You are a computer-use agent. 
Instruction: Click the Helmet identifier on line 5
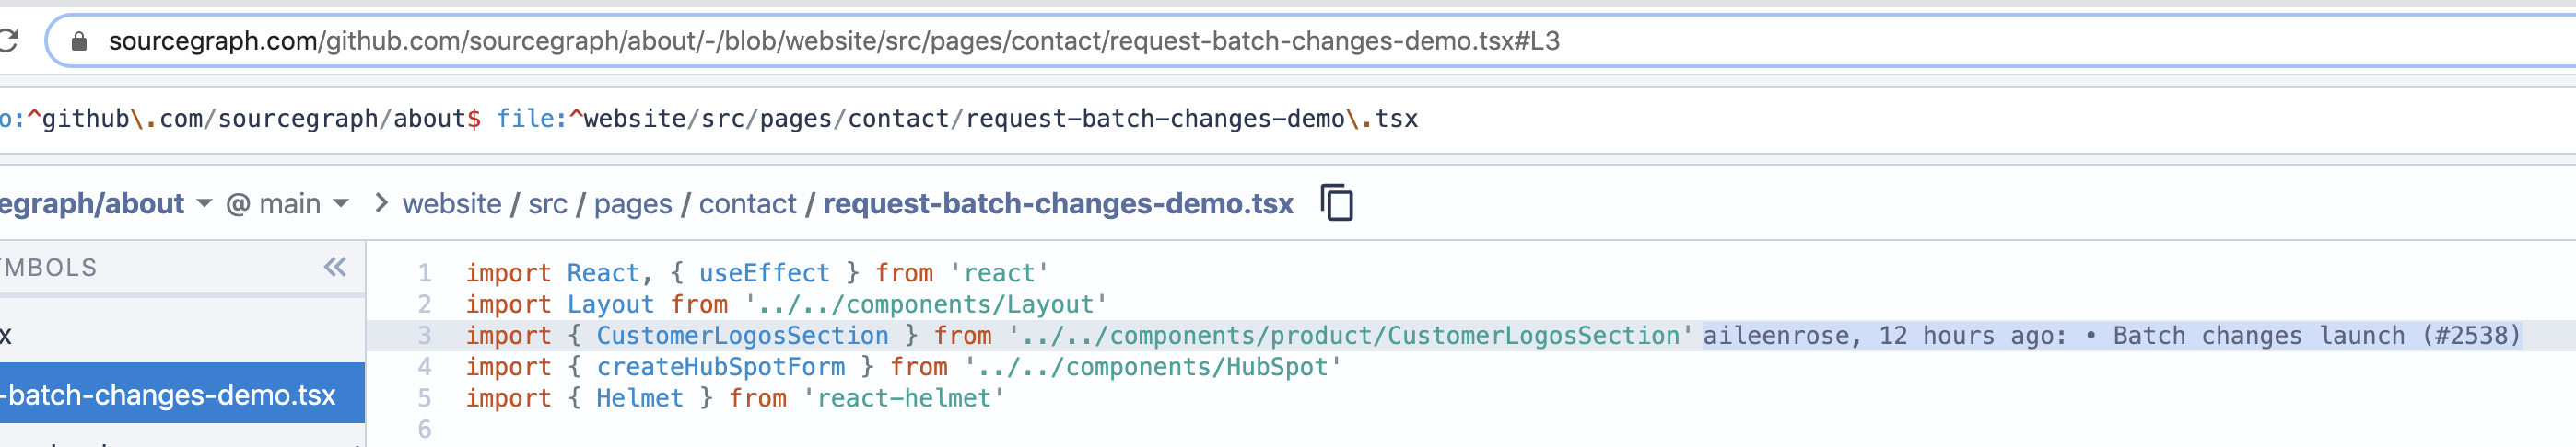pyautogui.click(x=640, y=398)
